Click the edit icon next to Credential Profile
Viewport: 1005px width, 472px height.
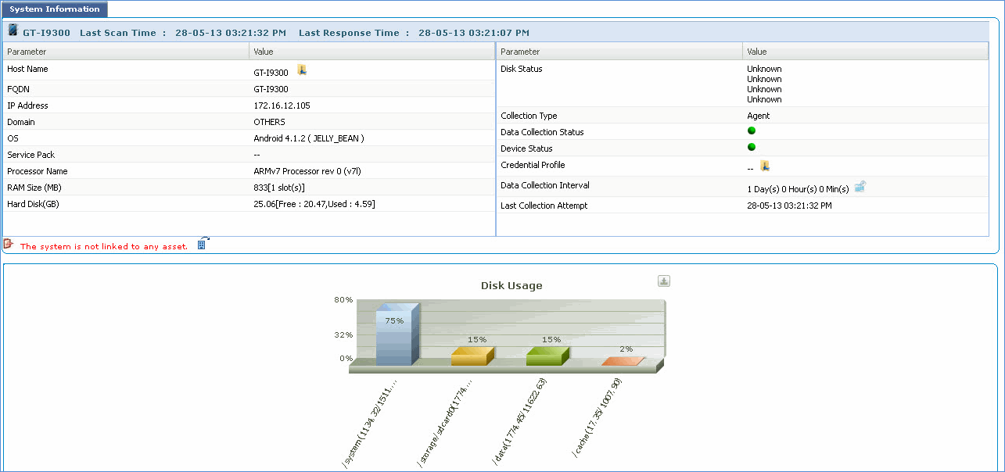[x=765, y=166]
